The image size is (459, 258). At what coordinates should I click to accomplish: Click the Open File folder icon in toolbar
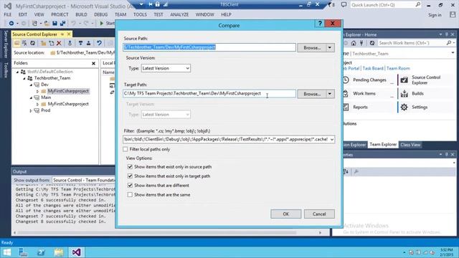47,23
